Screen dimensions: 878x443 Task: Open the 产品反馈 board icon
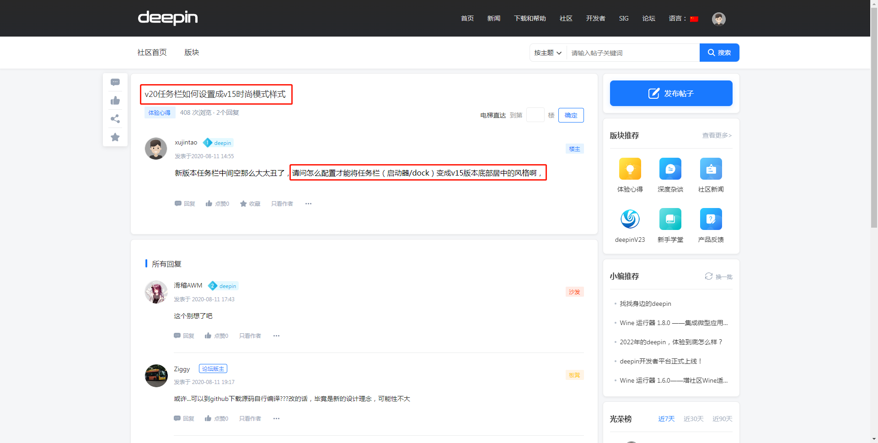(x=711, y=219)
